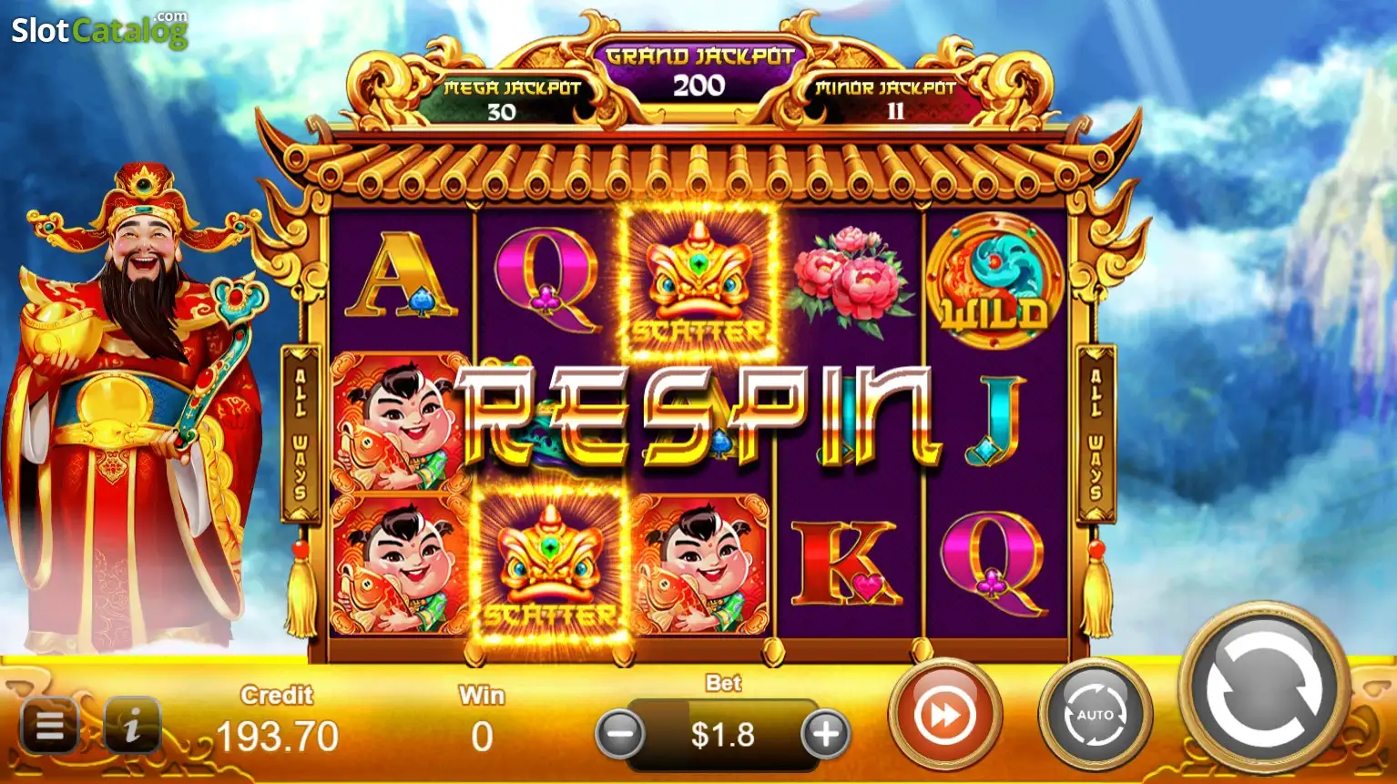Click the red K card symbol
Viewport: 1397px width, 784px height.
click(847, 563)
